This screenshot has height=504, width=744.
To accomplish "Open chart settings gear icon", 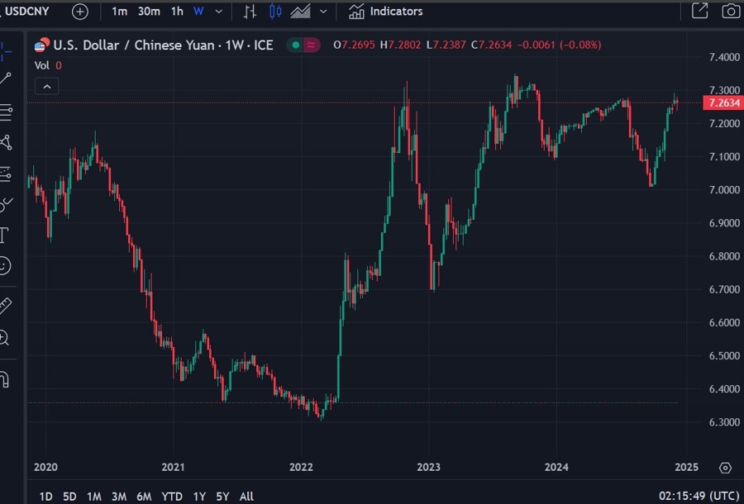I will [x=725, y=468].
